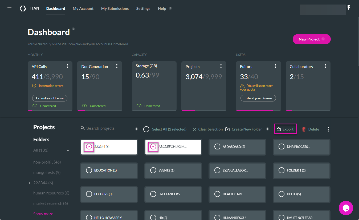Click the Create New Folder icon
Viewport: 359px width, 220px height.
tap(227, 129)
